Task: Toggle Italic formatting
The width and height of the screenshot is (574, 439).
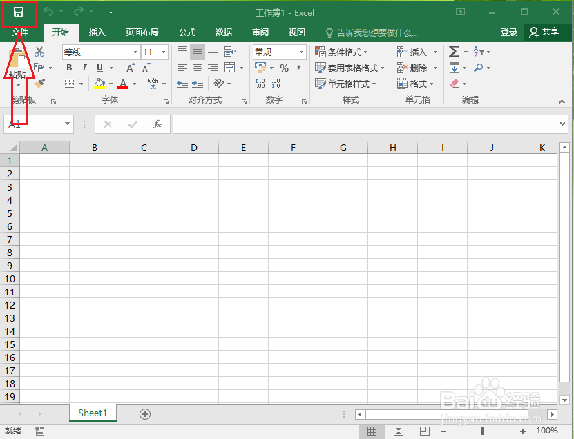Action: (83, 67)
